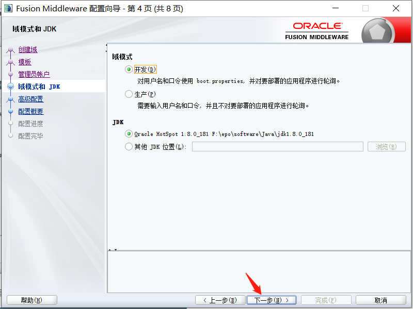Select the 开发 domain mode
This screenshot has height=309, width=413.
pyautogui.click(x=129, y=68)
